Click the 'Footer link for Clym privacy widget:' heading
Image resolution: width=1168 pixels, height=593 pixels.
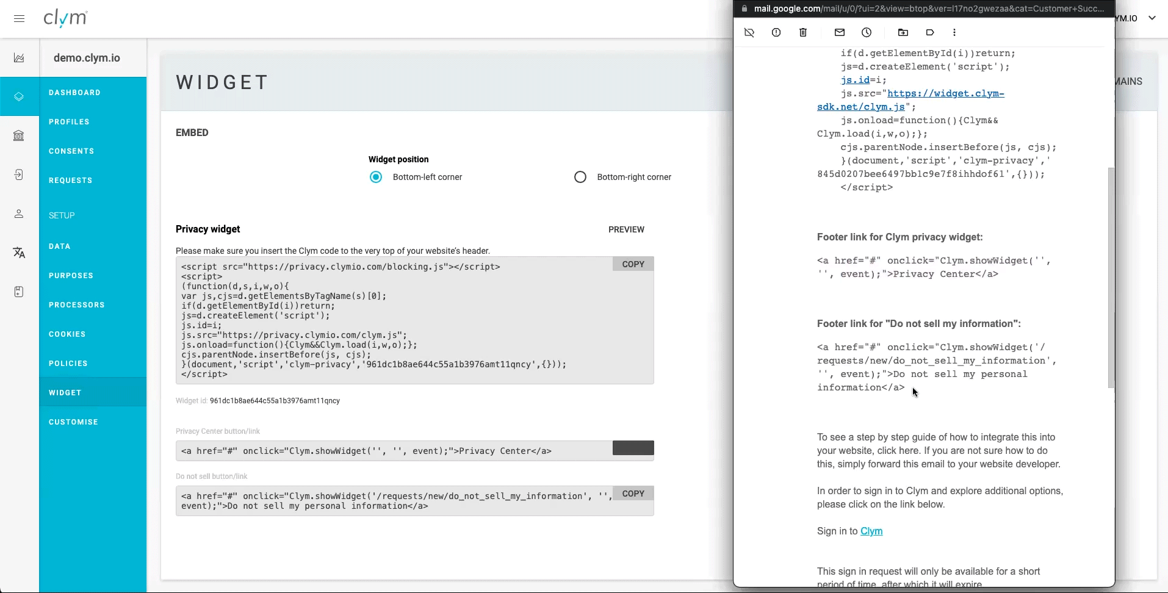point(899,237)
